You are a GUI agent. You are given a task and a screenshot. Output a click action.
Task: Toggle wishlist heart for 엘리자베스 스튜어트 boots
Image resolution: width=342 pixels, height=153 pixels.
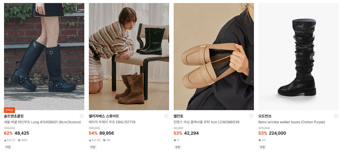coord(167,116)
